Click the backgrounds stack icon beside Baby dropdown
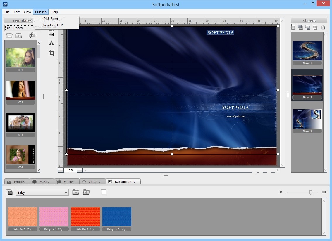Screen dimensions: 332x241 pos(9,192)
